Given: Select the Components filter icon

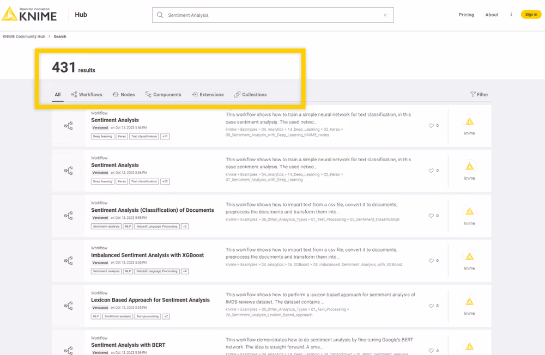Looking at the screenshot, I should (148, 94).
